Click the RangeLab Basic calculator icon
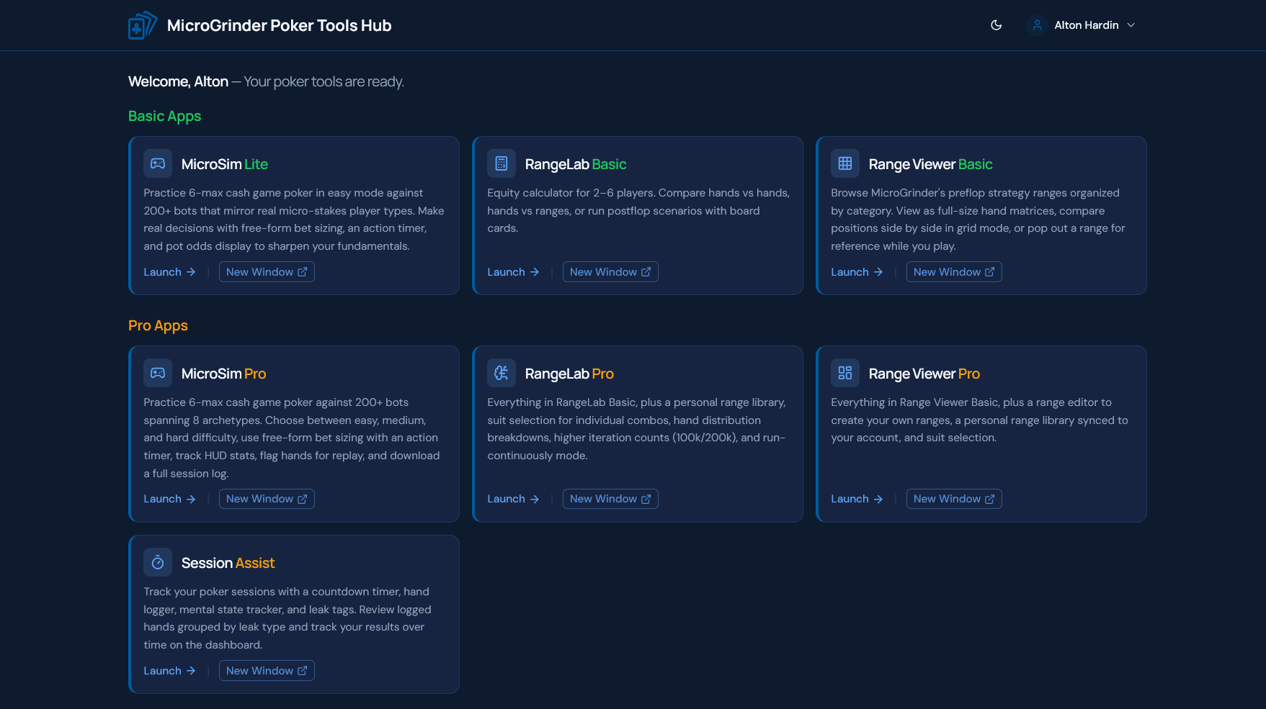Screen dimensions: 1266x709 tap(502, 163)
